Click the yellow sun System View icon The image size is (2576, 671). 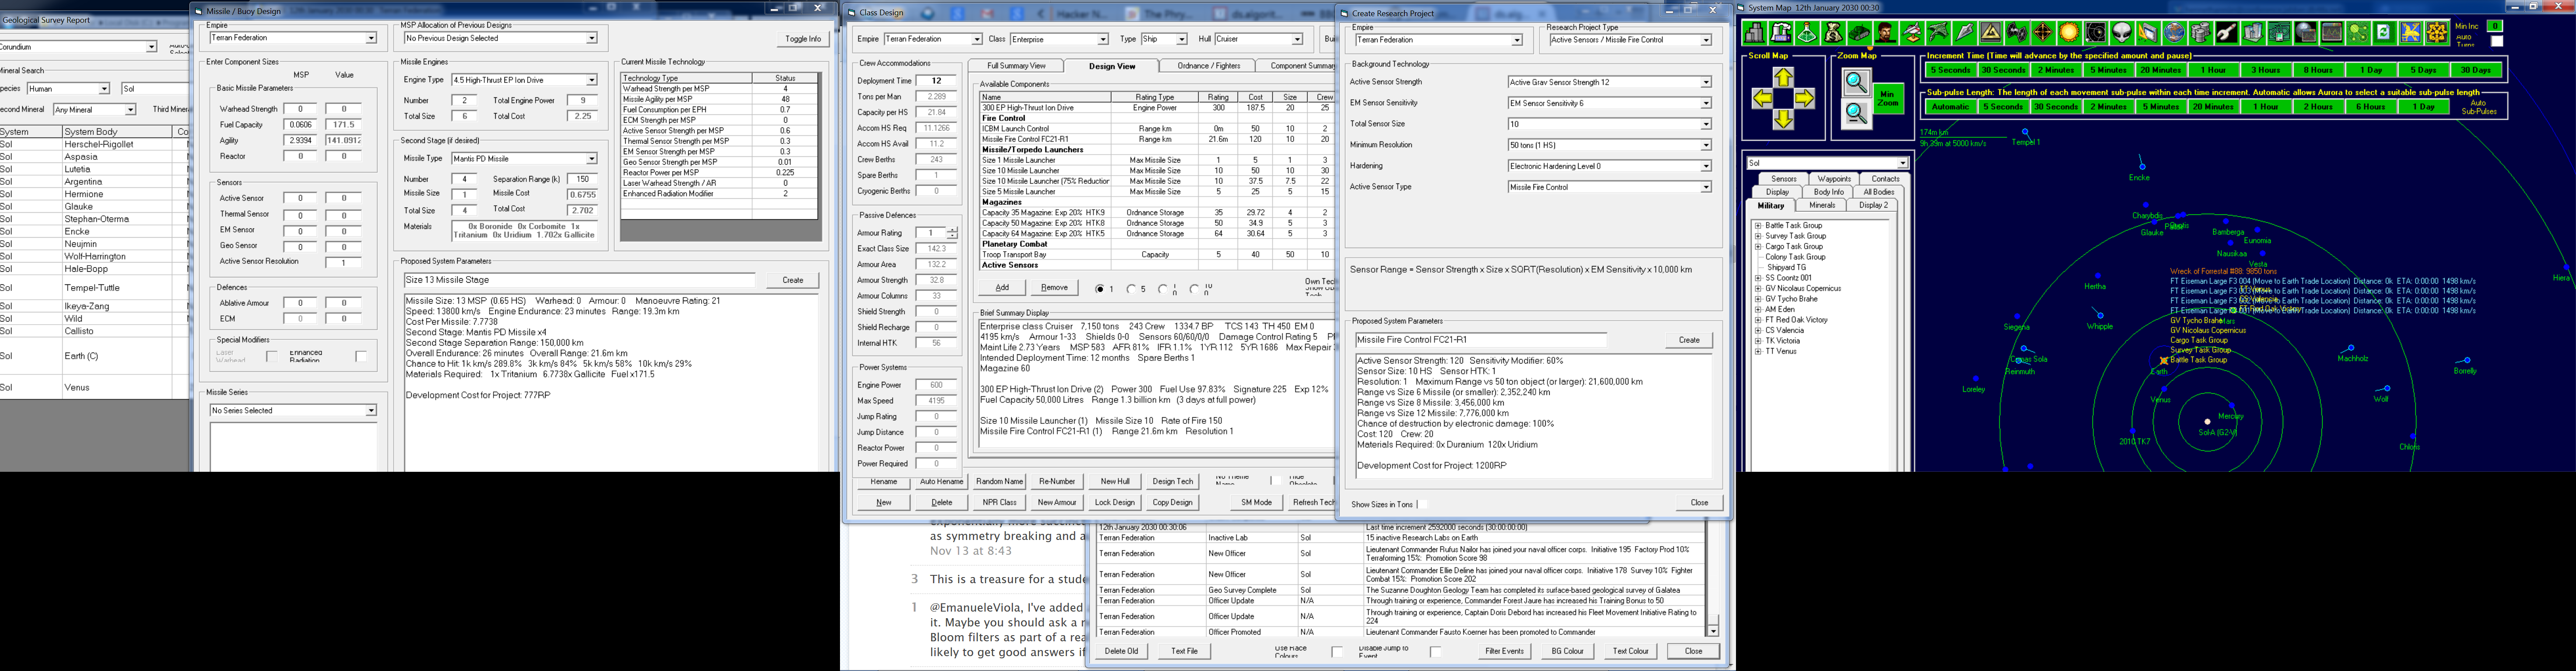[2069, 32]
